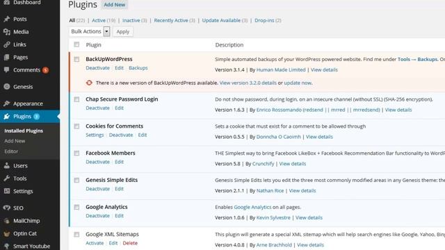Select Installed Plugins submenu item
Screen dimensions: 445x250
pos(24,131)
